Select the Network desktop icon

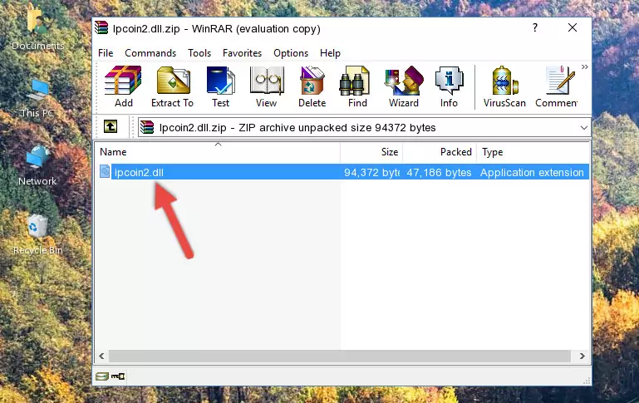pyautogui.click(x=37, y=166)
